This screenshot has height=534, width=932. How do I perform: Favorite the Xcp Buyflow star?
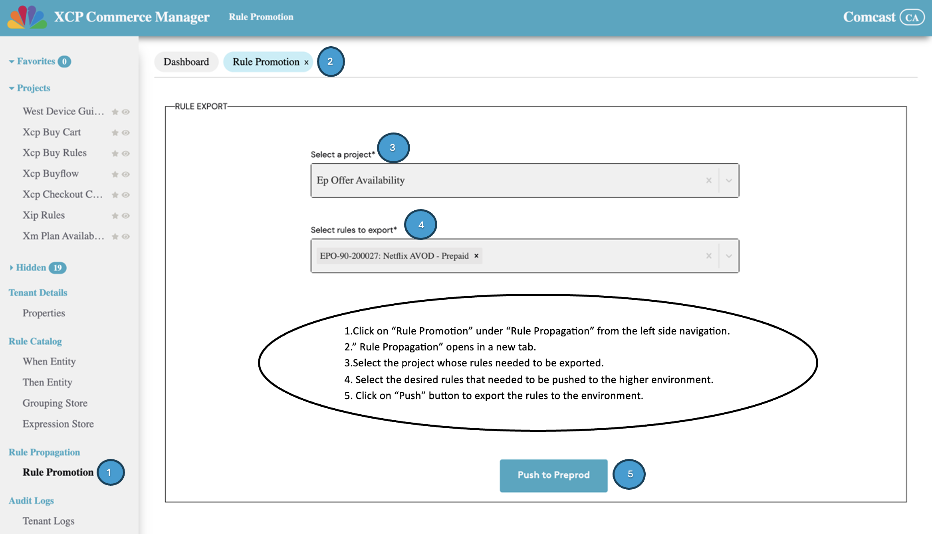115,174
